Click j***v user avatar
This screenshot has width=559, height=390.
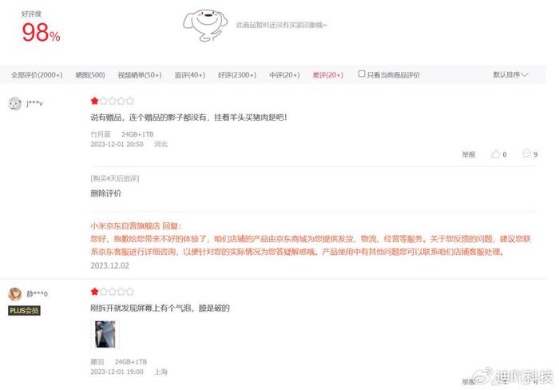pos(15,103)
